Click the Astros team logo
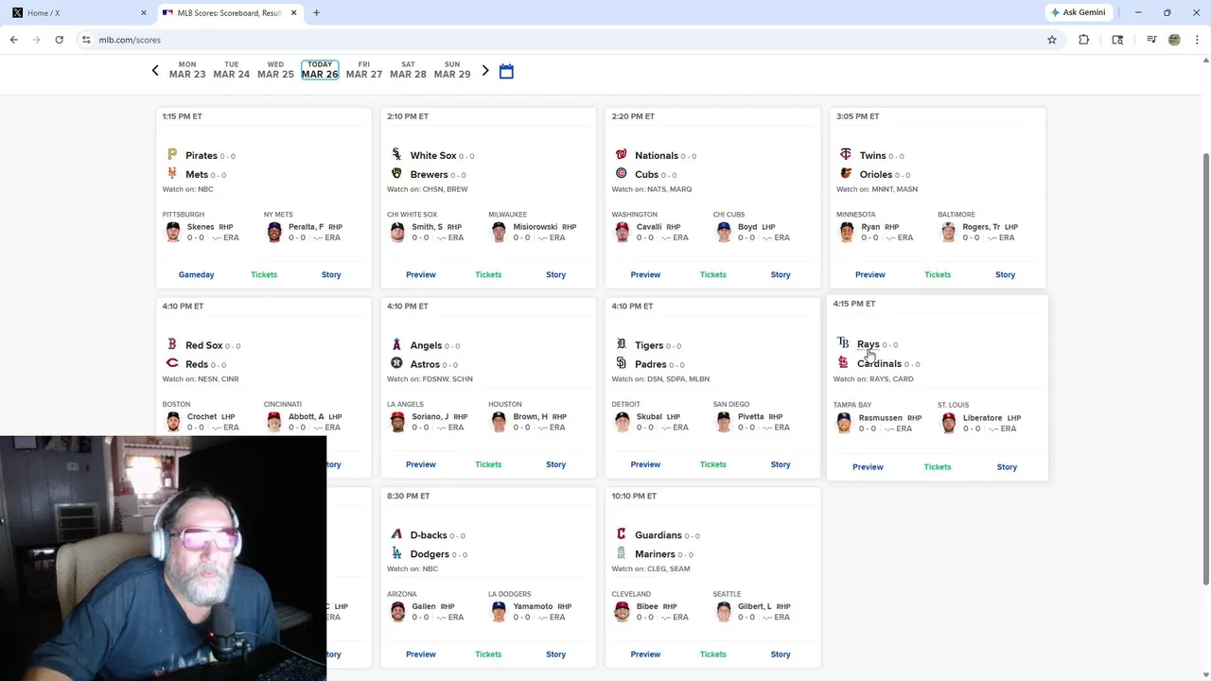This screenshot has height=681, width=1211. [x=396, y=364]
